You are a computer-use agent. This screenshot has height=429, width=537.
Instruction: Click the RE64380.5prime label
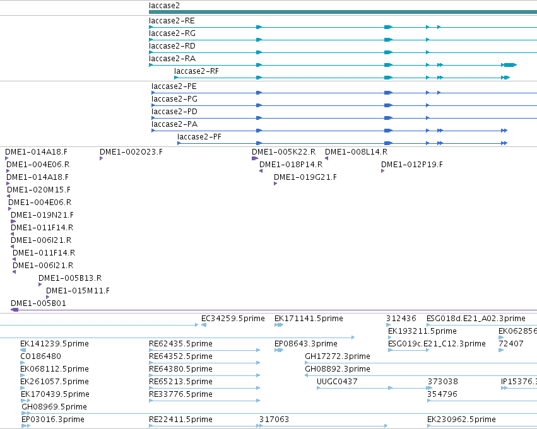pos(180,369)
